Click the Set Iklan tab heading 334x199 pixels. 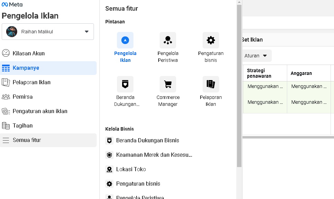252,40
